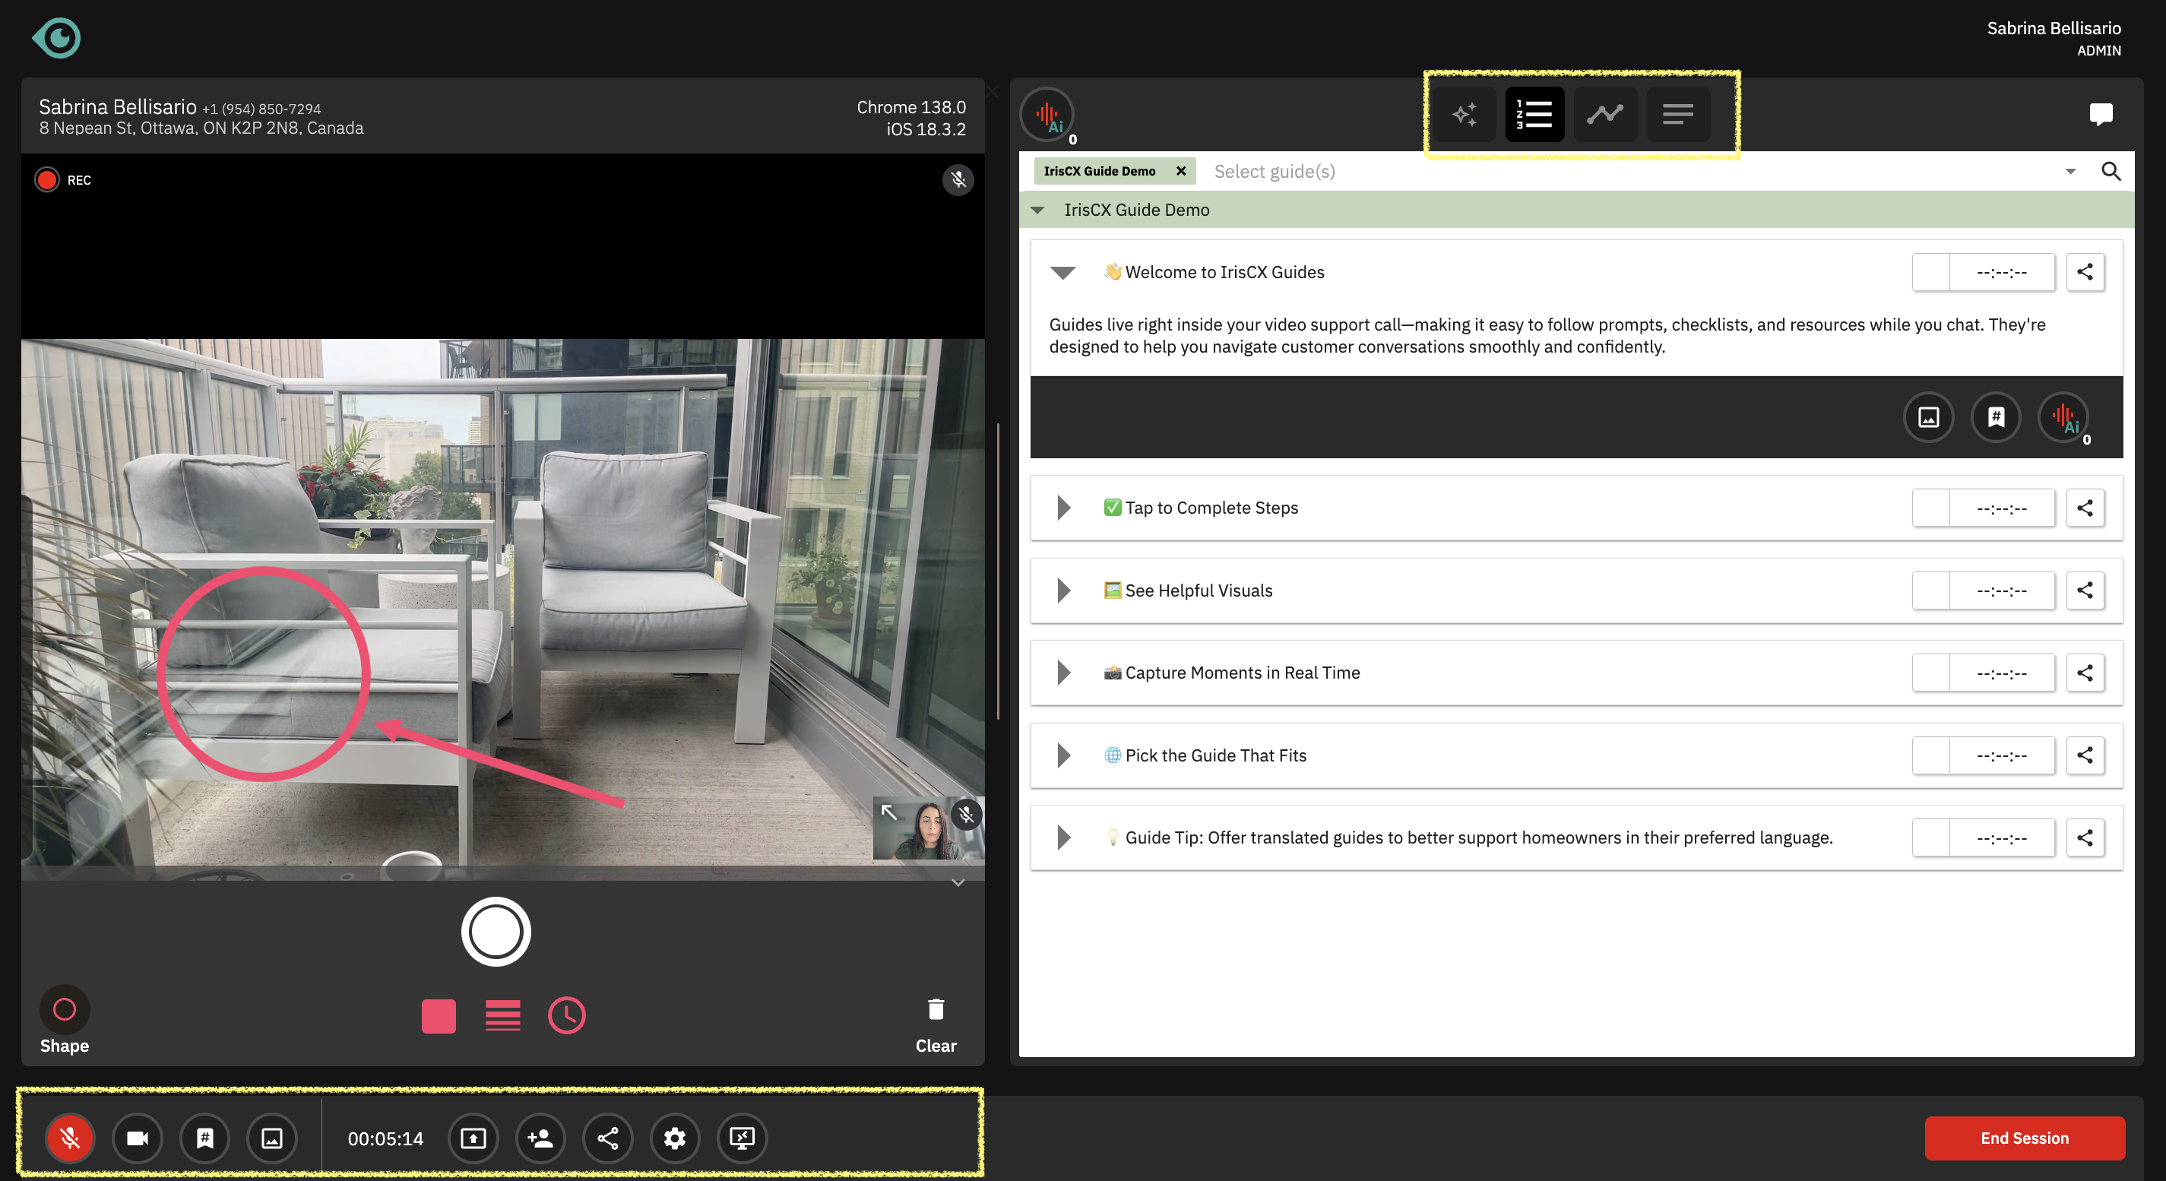Screen dimensions: 2166x1181
Task: End the session
Action: pos(2024,1138)
